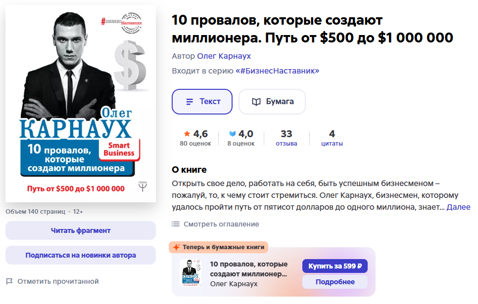Image resolution: width=478 pixels, height=304 pixels.
Task: Open the large book cover image
Action: point(81,103)
